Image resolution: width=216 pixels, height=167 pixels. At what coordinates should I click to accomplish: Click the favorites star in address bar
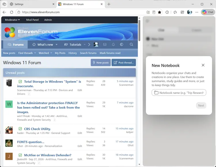[x=160, y=12]
